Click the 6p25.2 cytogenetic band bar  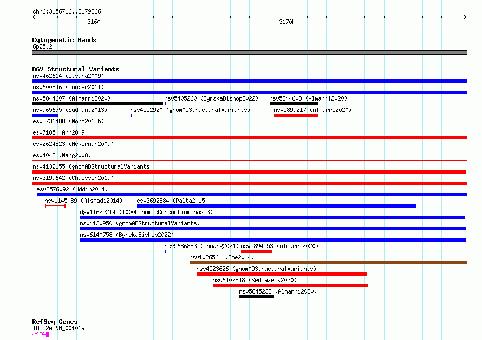click(x=249, y=52)
